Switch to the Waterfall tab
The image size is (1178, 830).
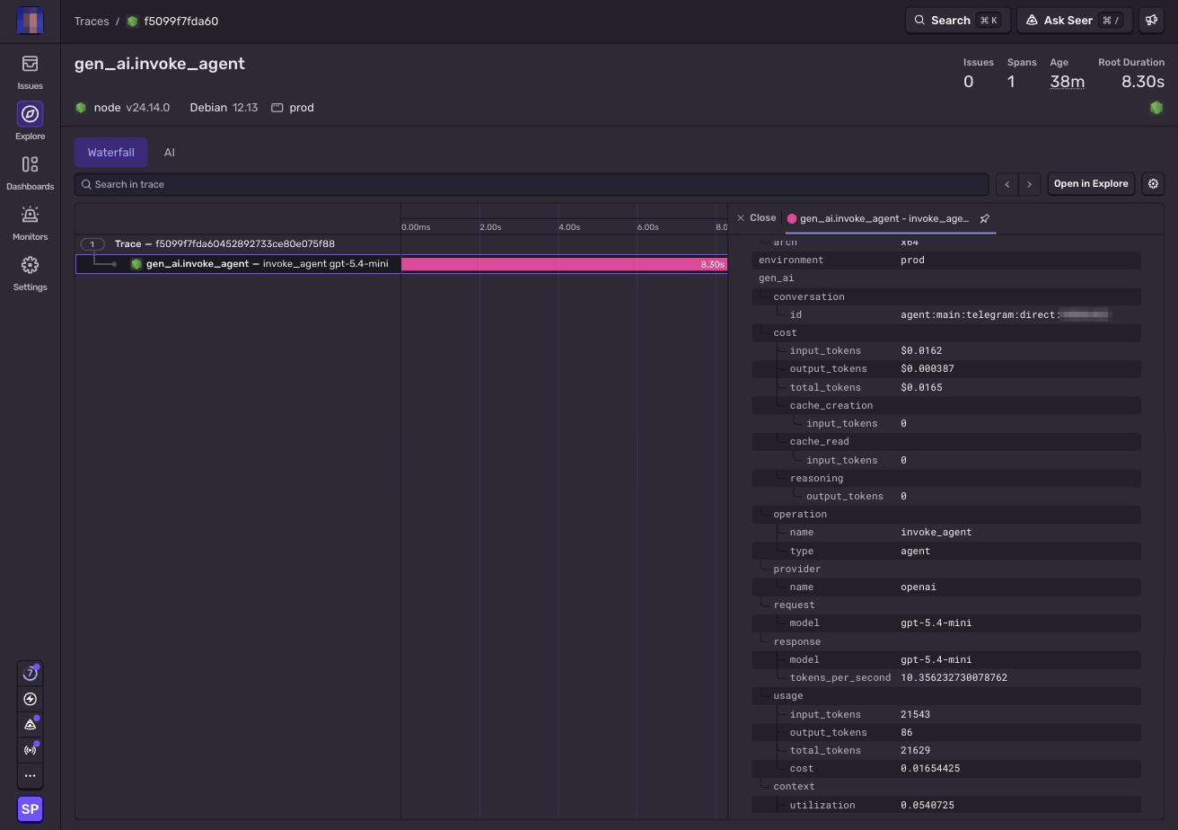pos(110,152)
